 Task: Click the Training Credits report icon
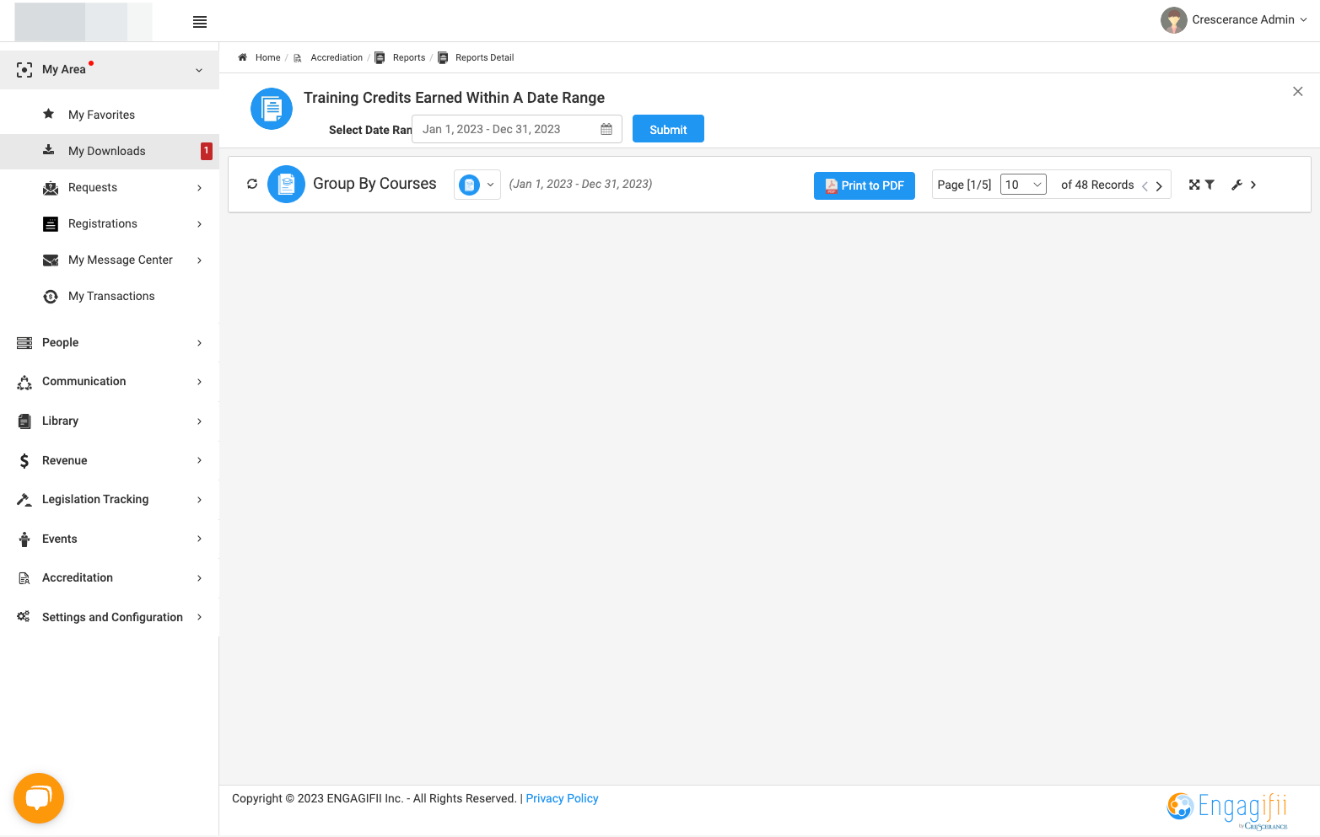coord(272,109)
